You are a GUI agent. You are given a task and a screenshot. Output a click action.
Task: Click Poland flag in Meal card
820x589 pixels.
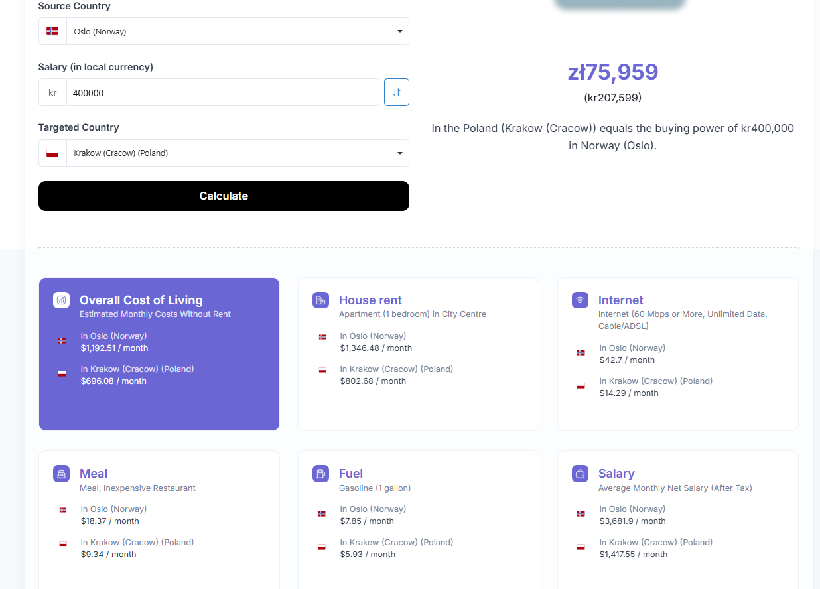click(63, 543)
